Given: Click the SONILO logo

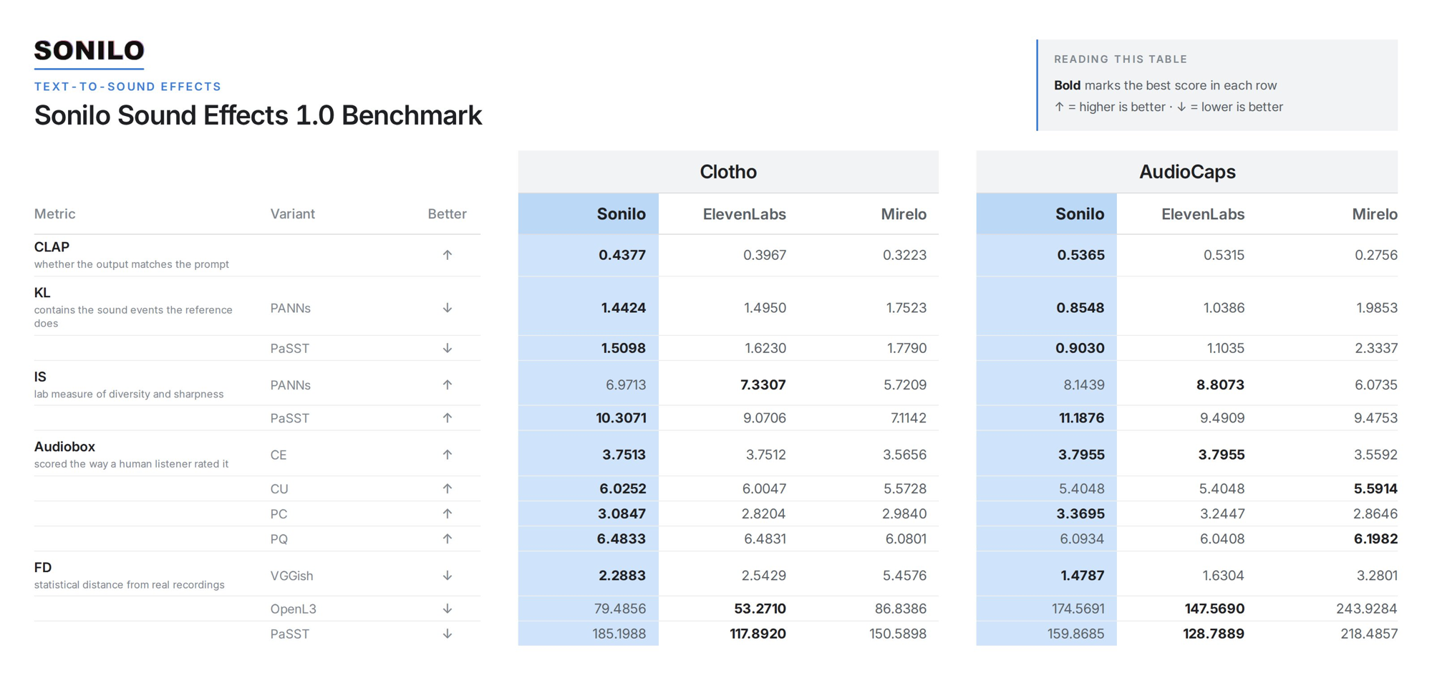Looking at the screenshot, I should tap(89, 51).
